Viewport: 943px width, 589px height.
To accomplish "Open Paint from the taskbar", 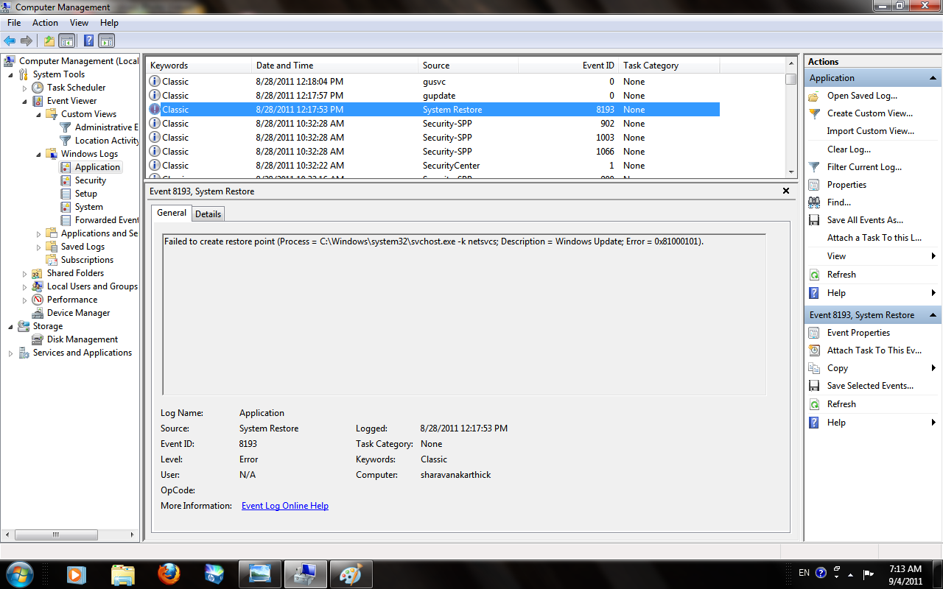I will pos(351,573).
